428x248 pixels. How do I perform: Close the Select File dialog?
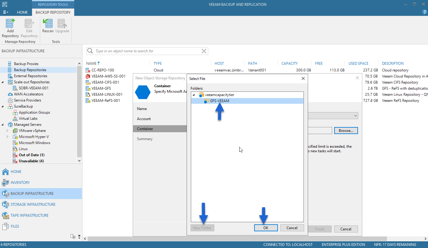click(x=303, y=78)
